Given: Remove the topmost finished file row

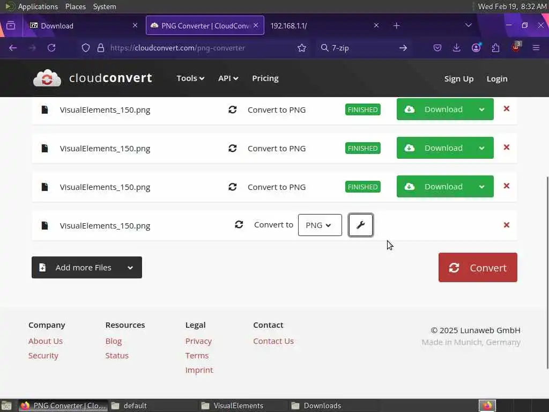Looking at the screenshot, I should click(506, 109).
